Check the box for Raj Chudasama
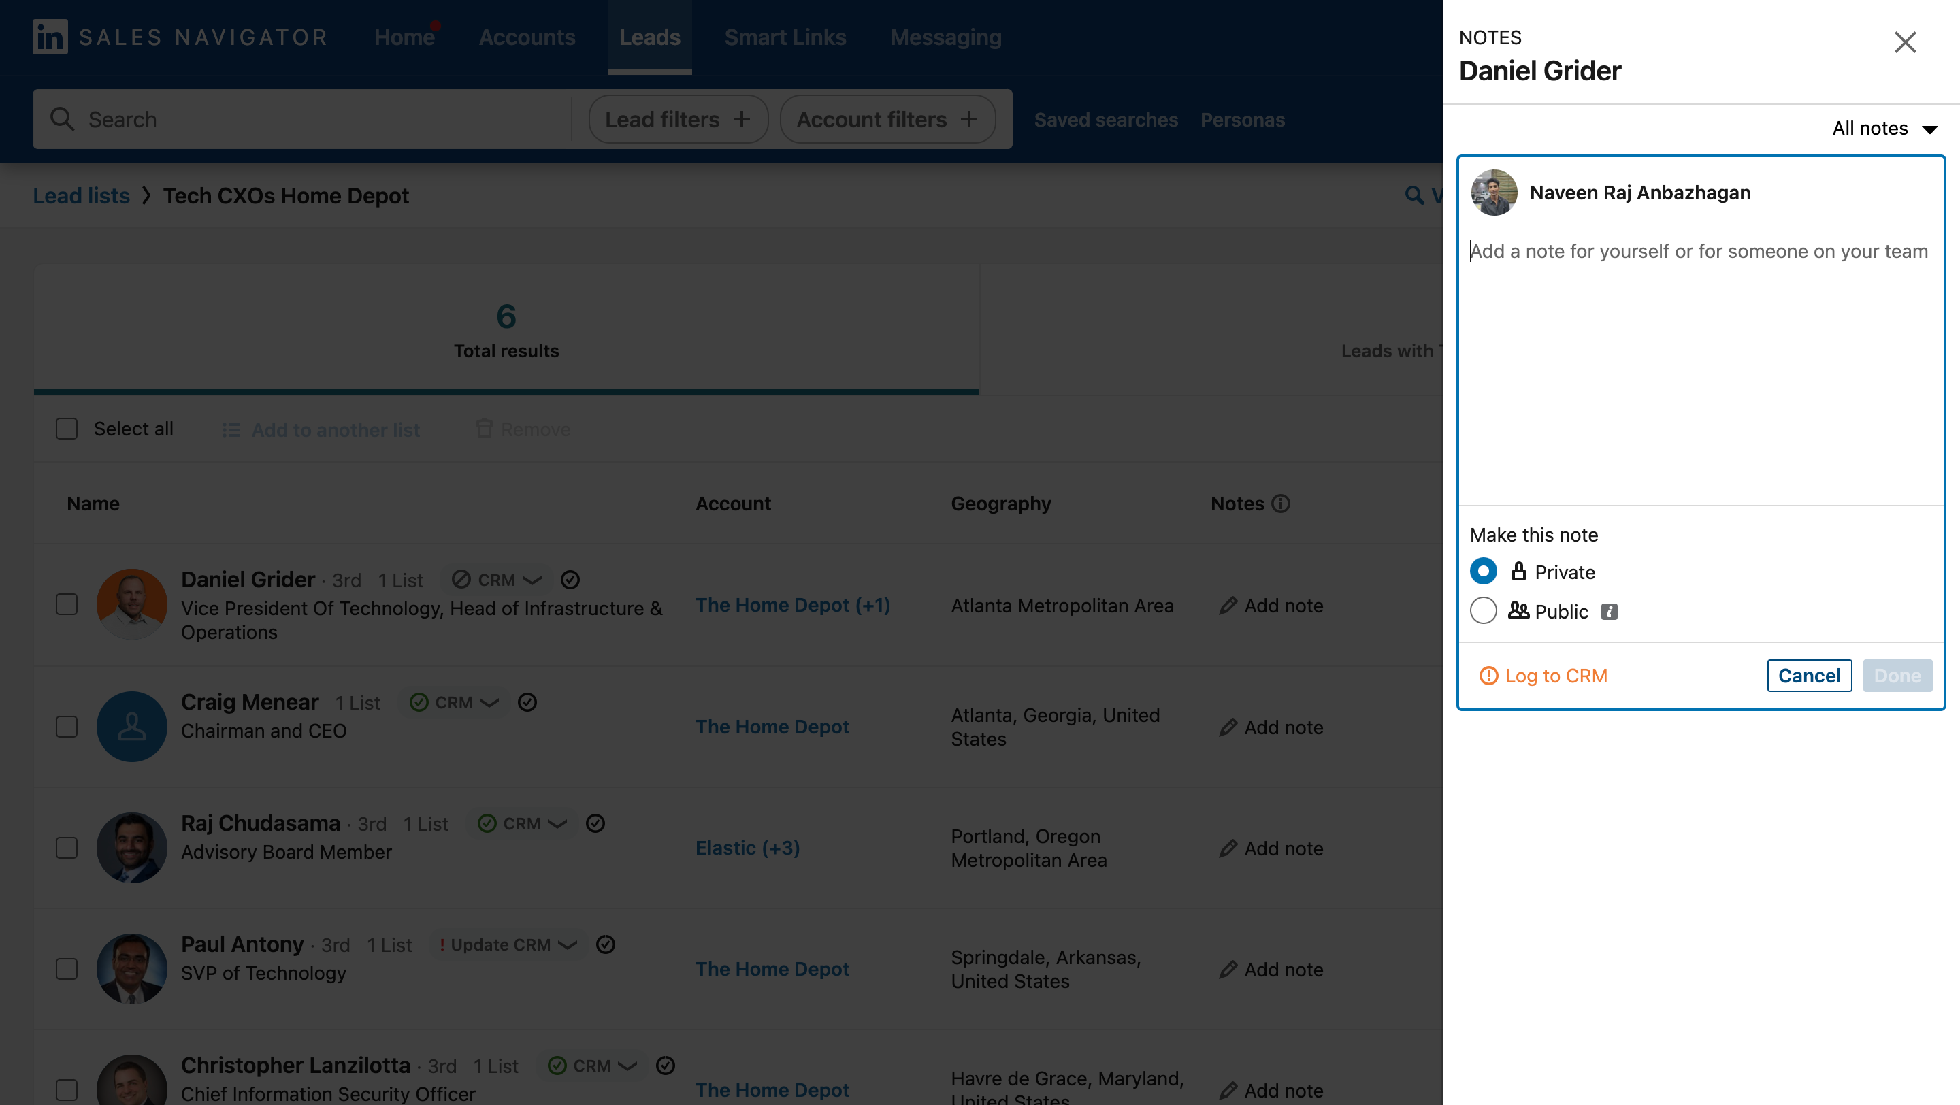This screenshot has width=1960, height=1105. tap(67, 847)
